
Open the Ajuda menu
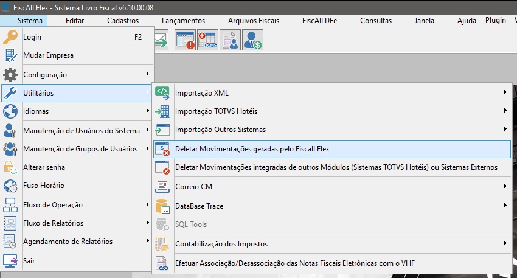[x=467, y=21]
